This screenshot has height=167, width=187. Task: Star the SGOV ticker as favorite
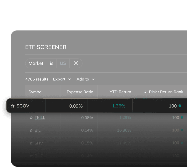13,106
